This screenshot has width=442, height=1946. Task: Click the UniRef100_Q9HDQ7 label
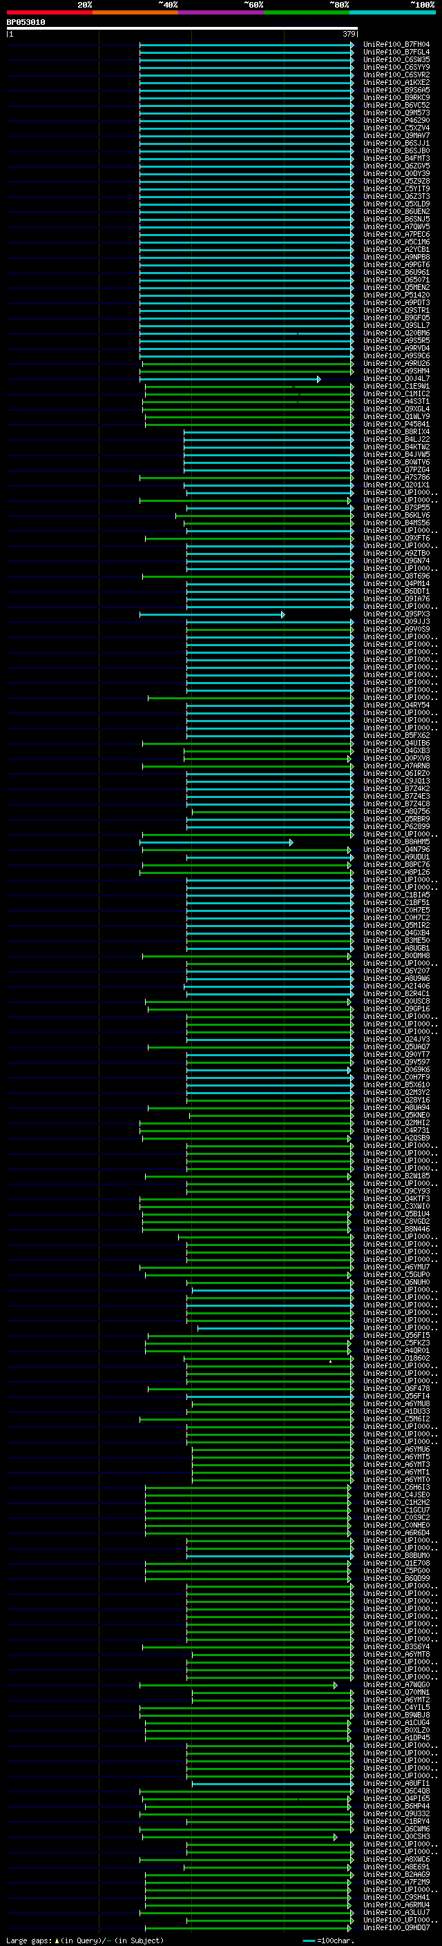(396, 1928)
